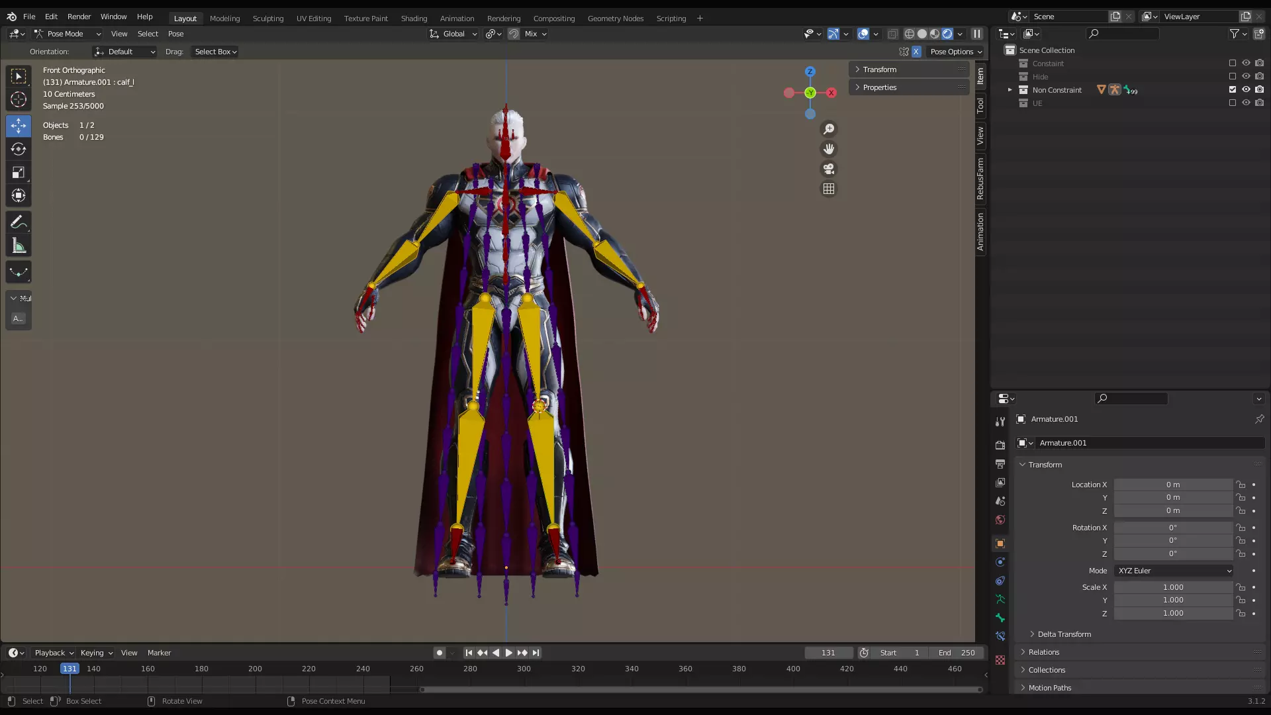The image size is (1271, 715).
Task: Open the Object properties tab icon
Action: point(1000,544)
